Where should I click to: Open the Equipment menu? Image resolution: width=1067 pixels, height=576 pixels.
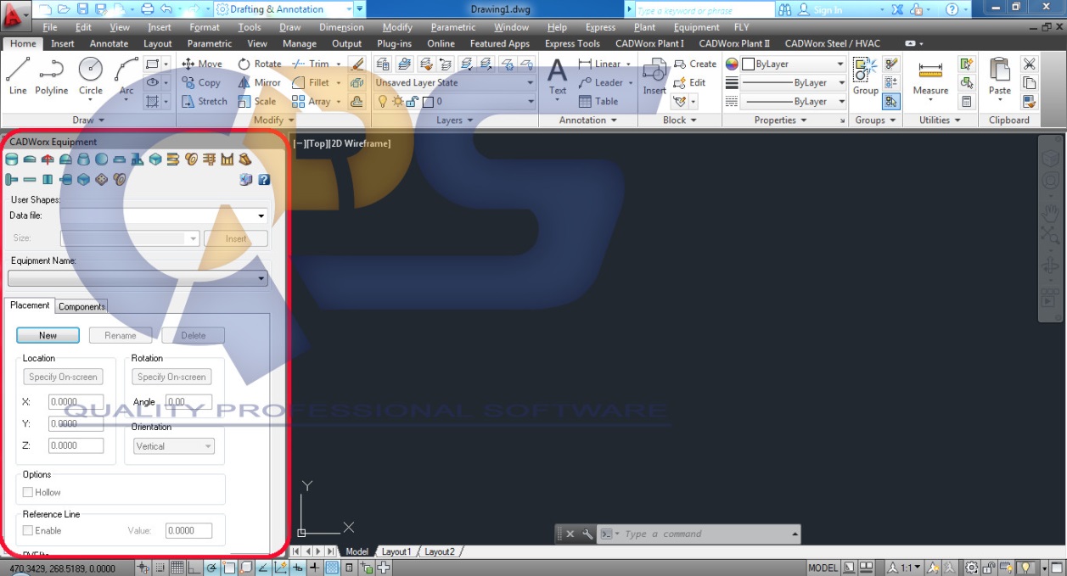coord(696,27)
